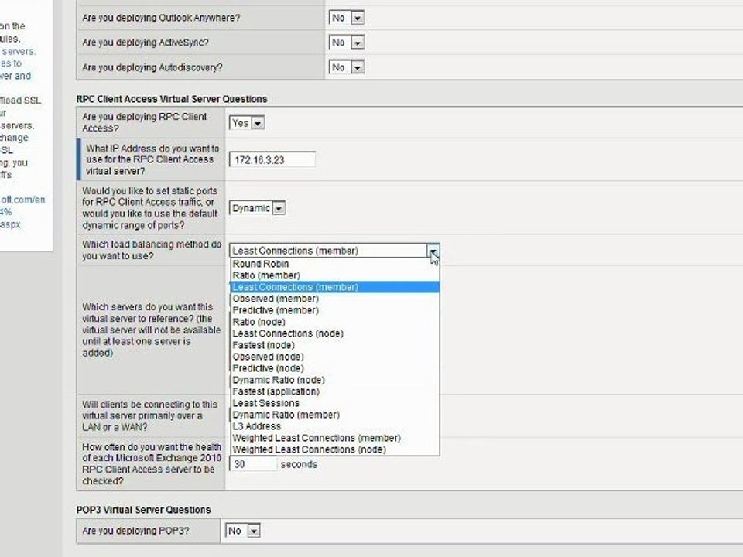
Task: Select Predictive (node) option
Action: [335, 368]
